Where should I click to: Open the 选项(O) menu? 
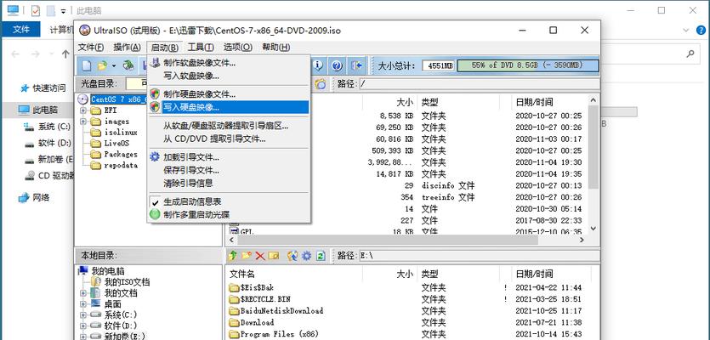tap(238, 47)
